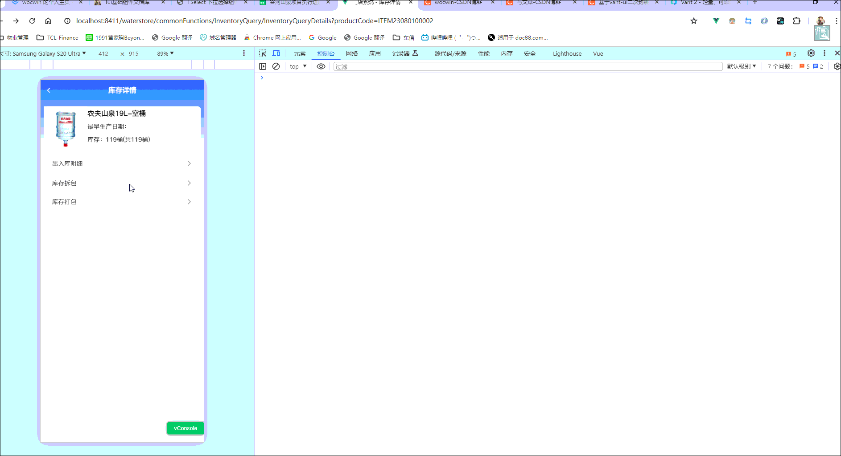The image size is (841, 456).
Task: Switch to the 记录器 DevTools tab
Action: click(405, 53)
